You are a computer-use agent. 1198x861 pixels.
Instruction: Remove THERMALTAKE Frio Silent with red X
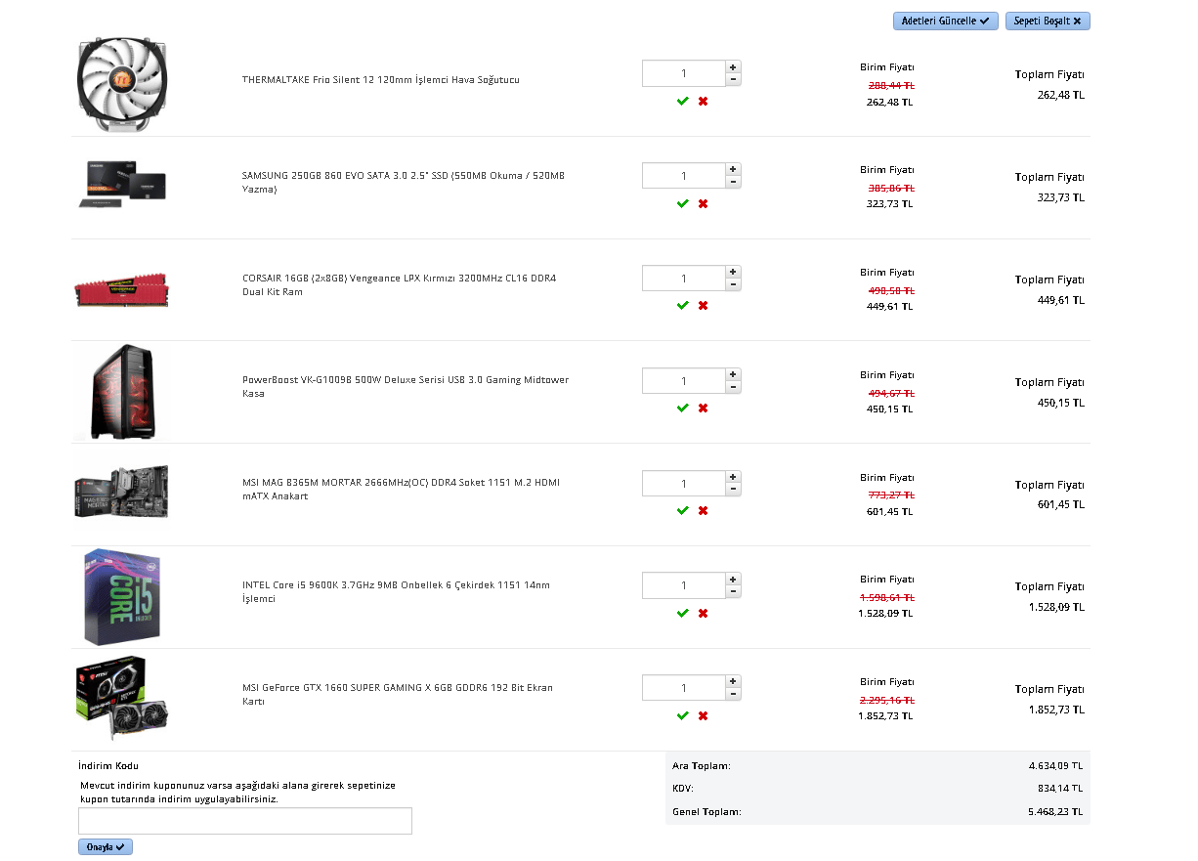pyautogui.click(x=703, y=101)
